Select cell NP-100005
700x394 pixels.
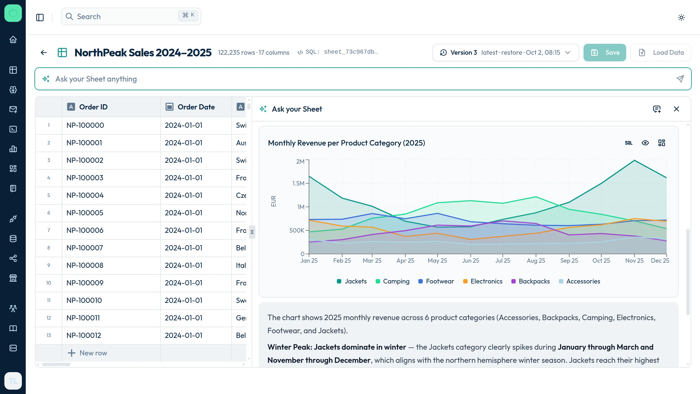111,213
